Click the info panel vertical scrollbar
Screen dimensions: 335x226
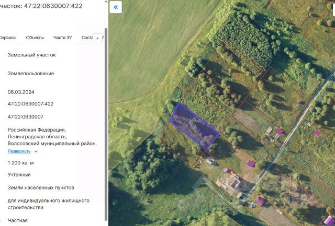pos(106,124)
